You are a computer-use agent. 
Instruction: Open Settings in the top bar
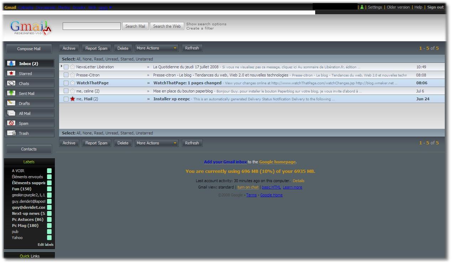pyautogui.click(x=375, y=7)
